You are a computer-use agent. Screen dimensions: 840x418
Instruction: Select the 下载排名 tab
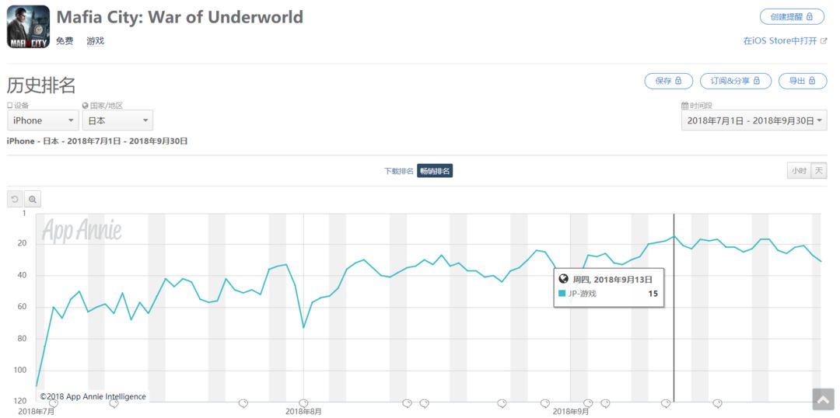click(x=398, y=171)
